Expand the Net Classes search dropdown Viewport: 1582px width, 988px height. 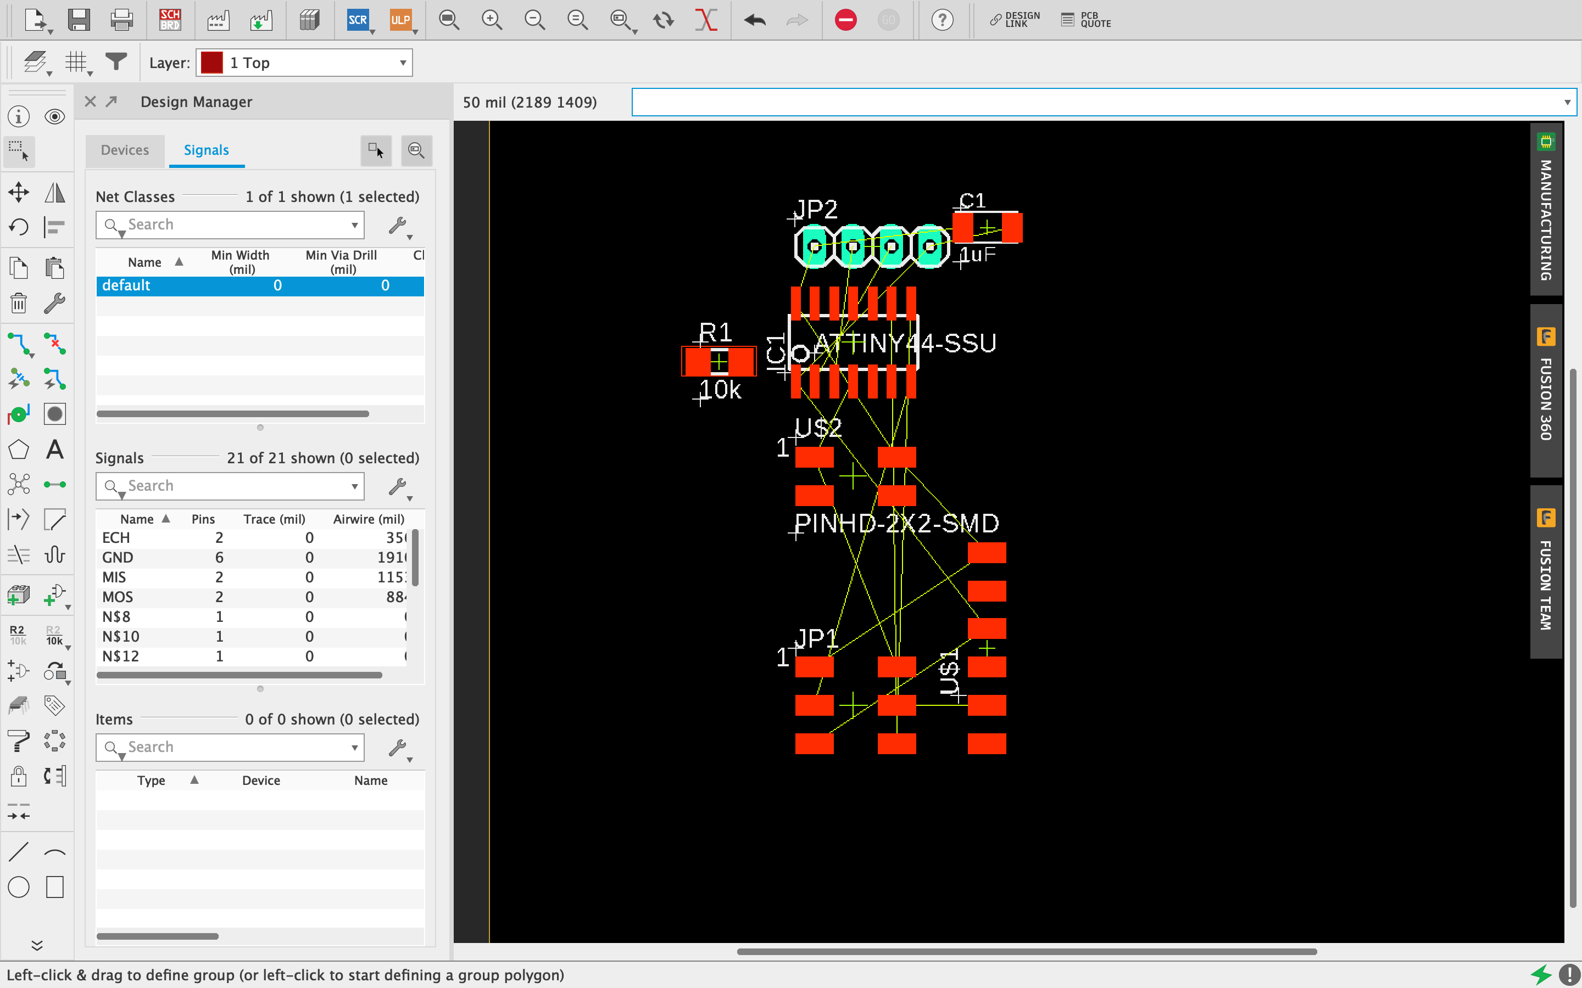click(354, 225)
